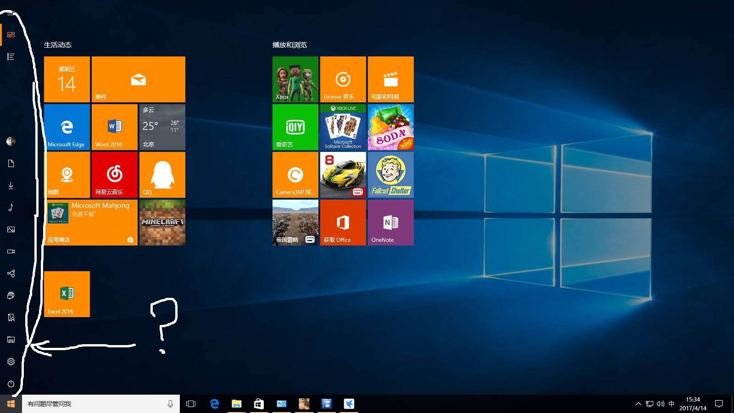Open Groove Music tile
The image size is (734, 413).
click(343, 79)
